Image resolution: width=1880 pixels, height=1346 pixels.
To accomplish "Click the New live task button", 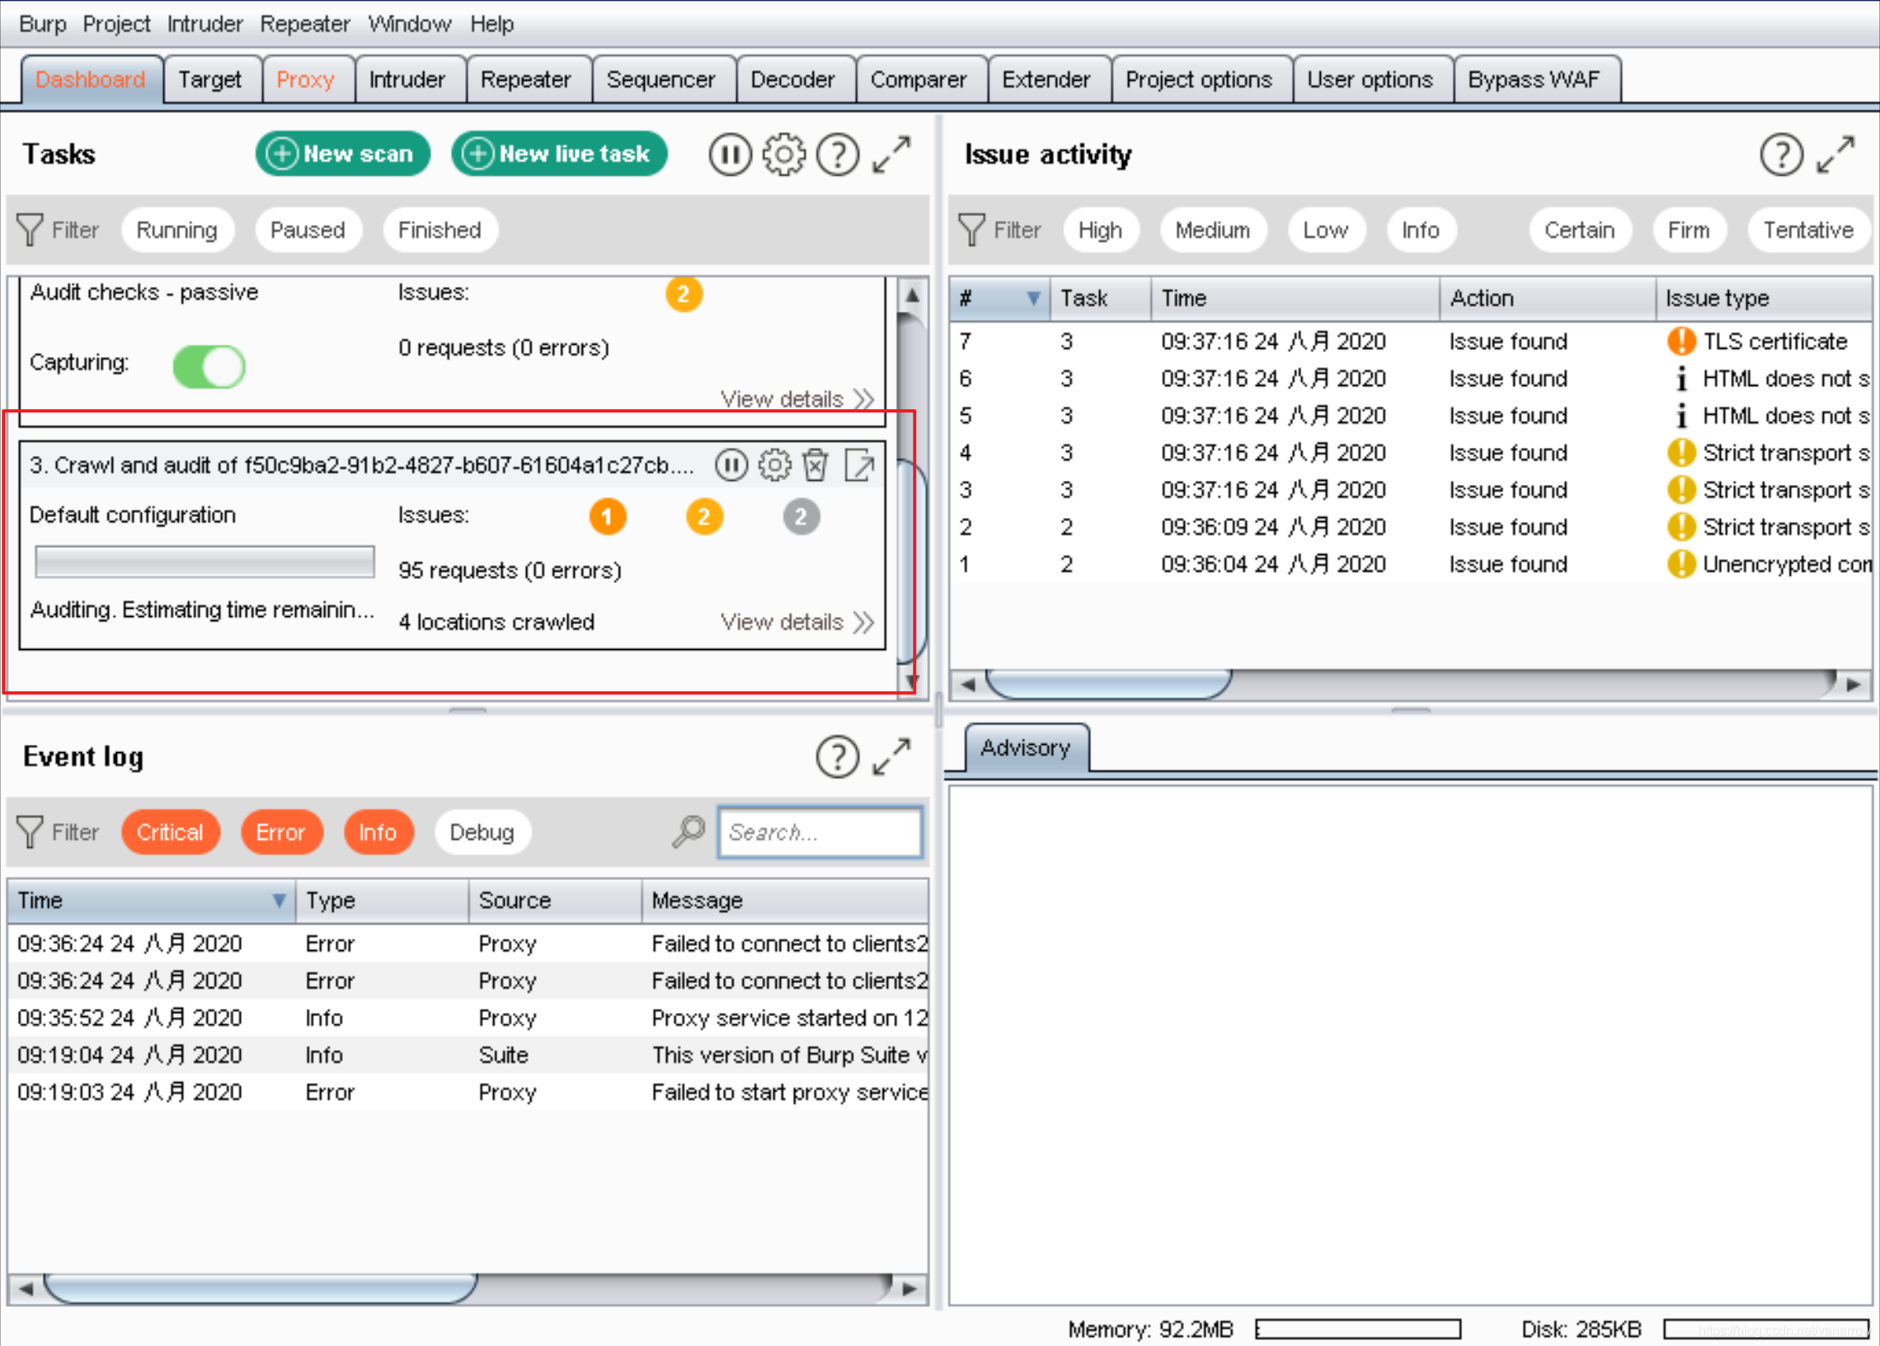I will 559,154.
